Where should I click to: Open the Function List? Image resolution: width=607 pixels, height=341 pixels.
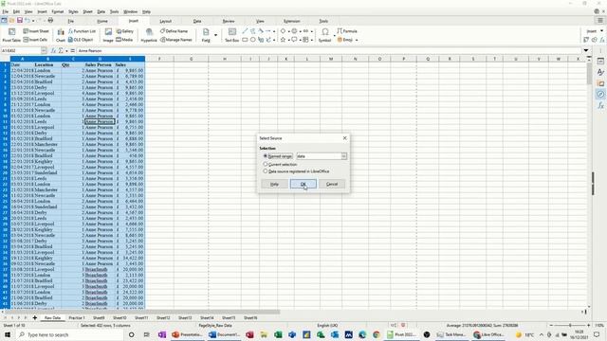82,31
